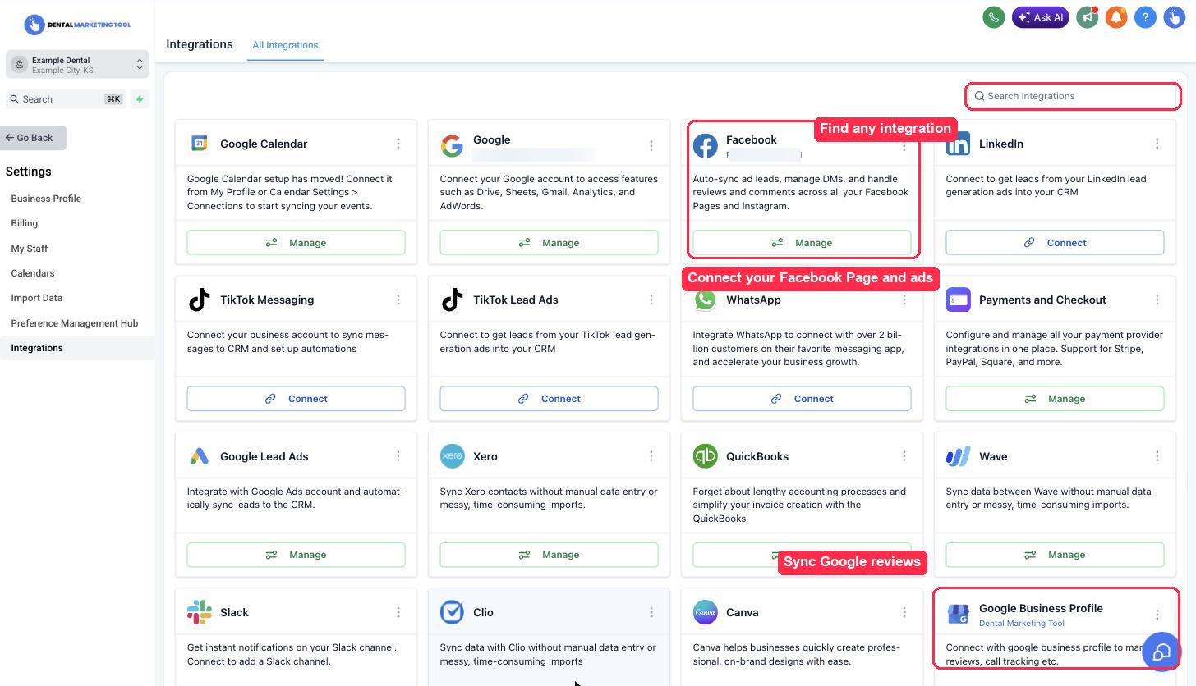Click the Google Business Profile store icon
Viewport: 1196px width, 686px height.
[x=958, y=614]
